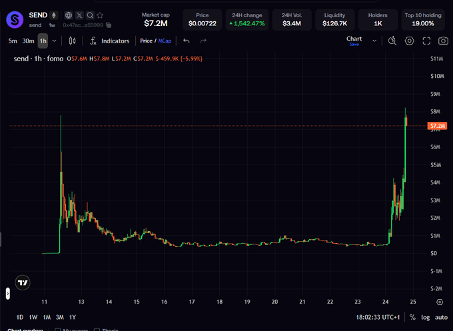Favorite SEND with the star icon
The height and width of the screenshot is (331, 453).
[100, 15]
